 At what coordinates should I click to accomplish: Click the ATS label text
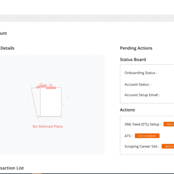click(128, 136)
